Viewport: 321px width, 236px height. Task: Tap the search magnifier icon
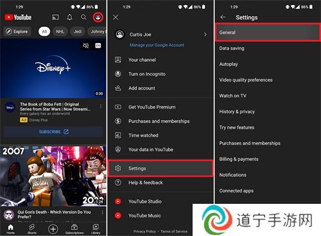(83, 17)
